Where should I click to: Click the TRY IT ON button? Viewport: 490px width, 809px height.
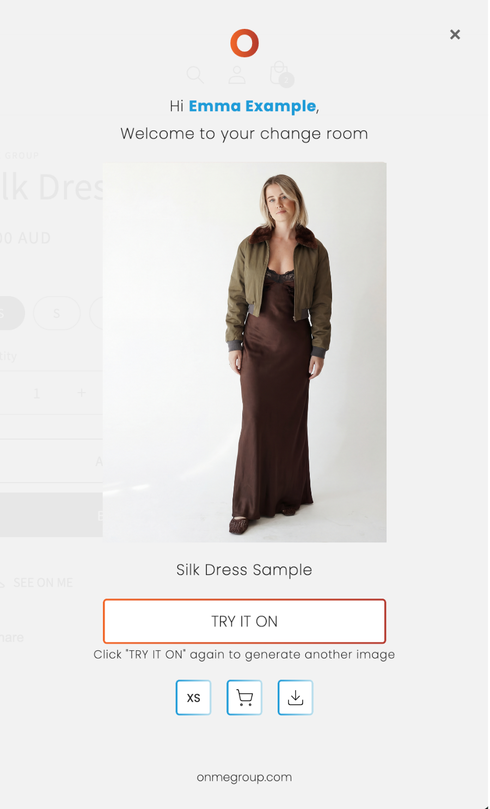(244, 621)
